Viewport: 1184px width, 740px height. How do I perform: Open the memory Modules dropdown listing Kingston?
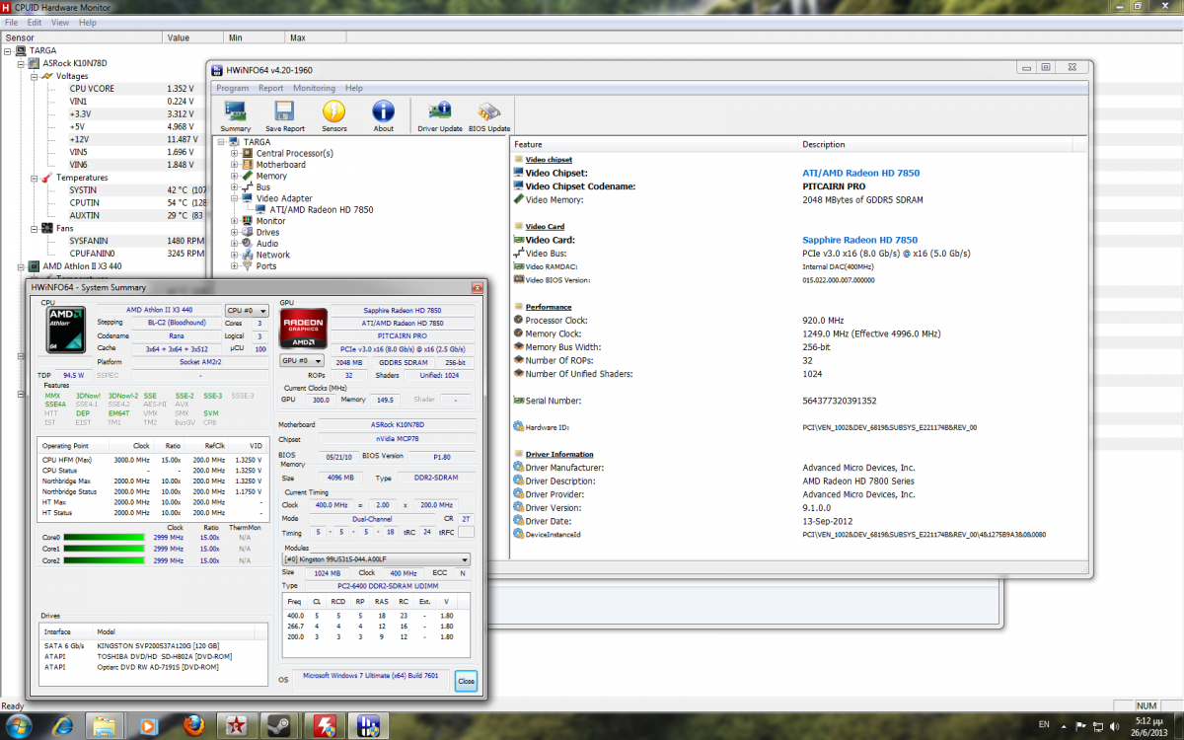click(377, 559)
